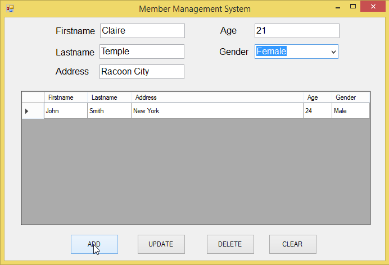Click the Age field showing 21
Screen dimensions: 389x265
pyautogui.click(x=297, y=31)
